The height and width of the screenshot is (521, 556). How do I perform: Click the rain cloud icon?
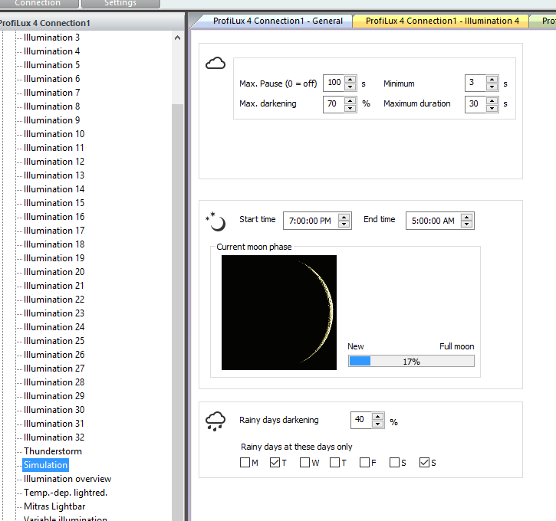click(215, 421)
